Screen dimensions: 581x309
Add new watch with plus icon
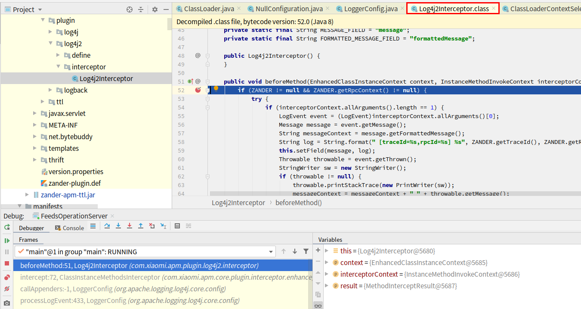click(x=318, y=250)
